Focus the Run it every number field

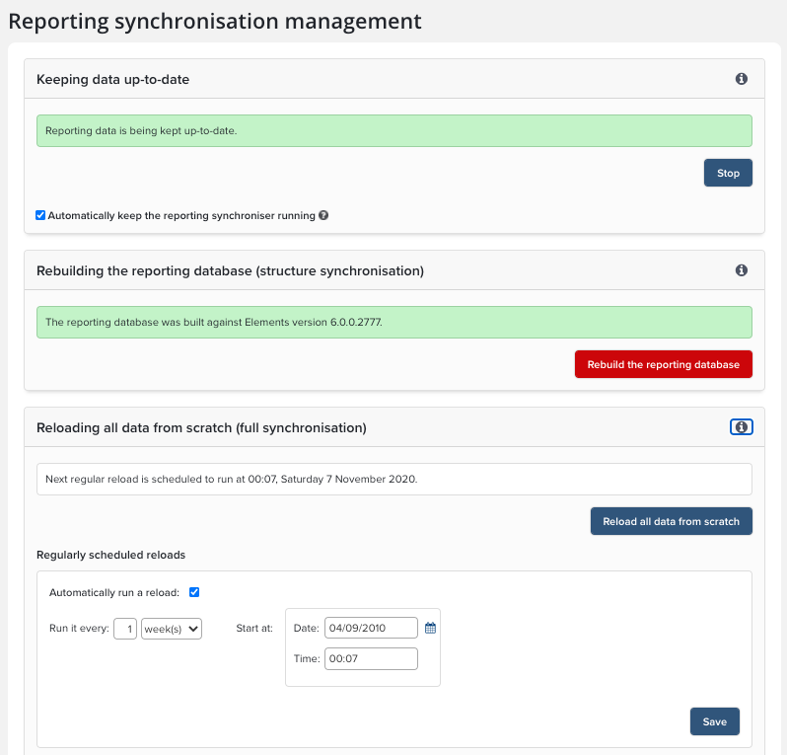pyautogui.click(x=125, y=629)
